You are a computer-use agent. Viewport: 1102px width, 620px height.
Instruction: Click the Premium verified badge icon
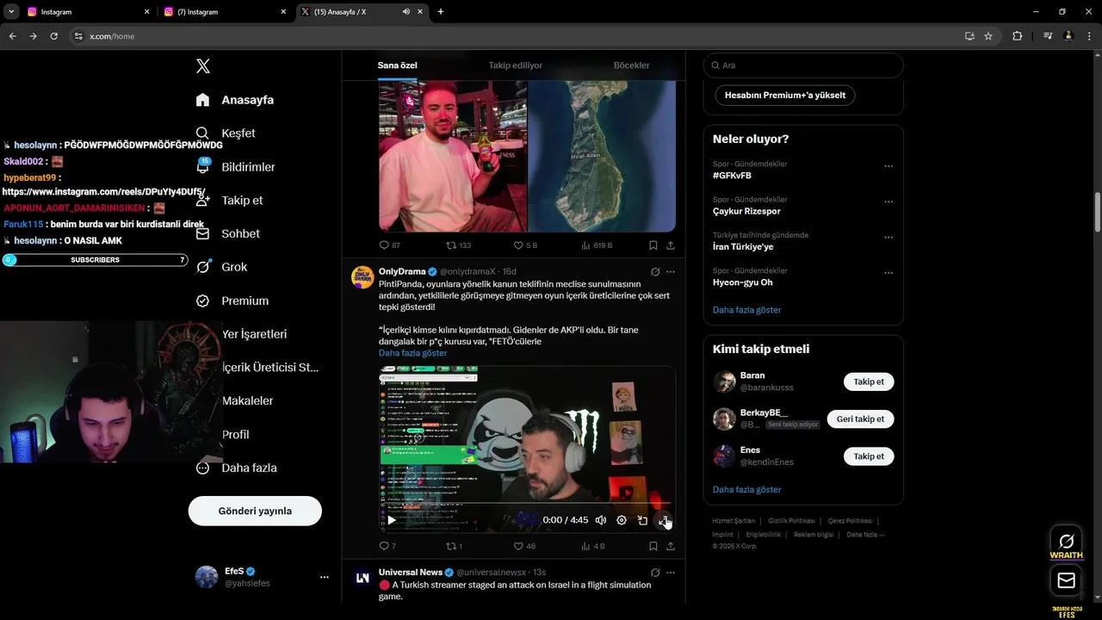[x=203, y=301]
